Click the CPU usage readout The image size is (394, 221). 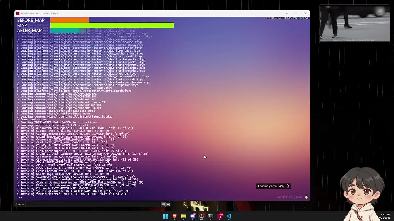coord(290,18)
